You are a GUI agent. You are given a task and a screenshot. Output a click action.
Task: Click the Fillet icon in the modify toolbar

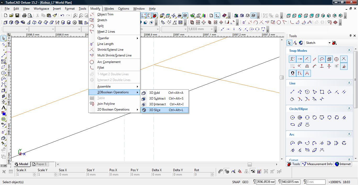coord(291,22)
